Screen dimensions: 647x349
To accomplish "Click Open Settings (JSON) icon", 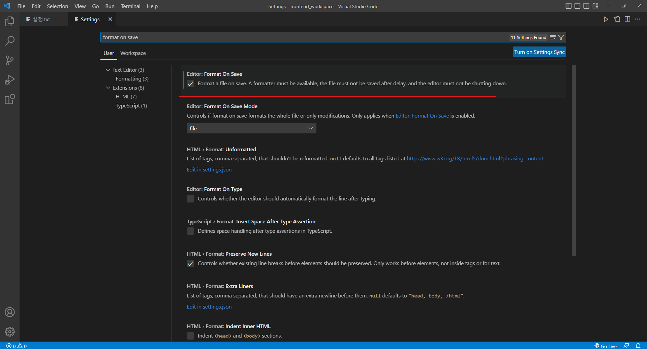I will click(617, 19).
